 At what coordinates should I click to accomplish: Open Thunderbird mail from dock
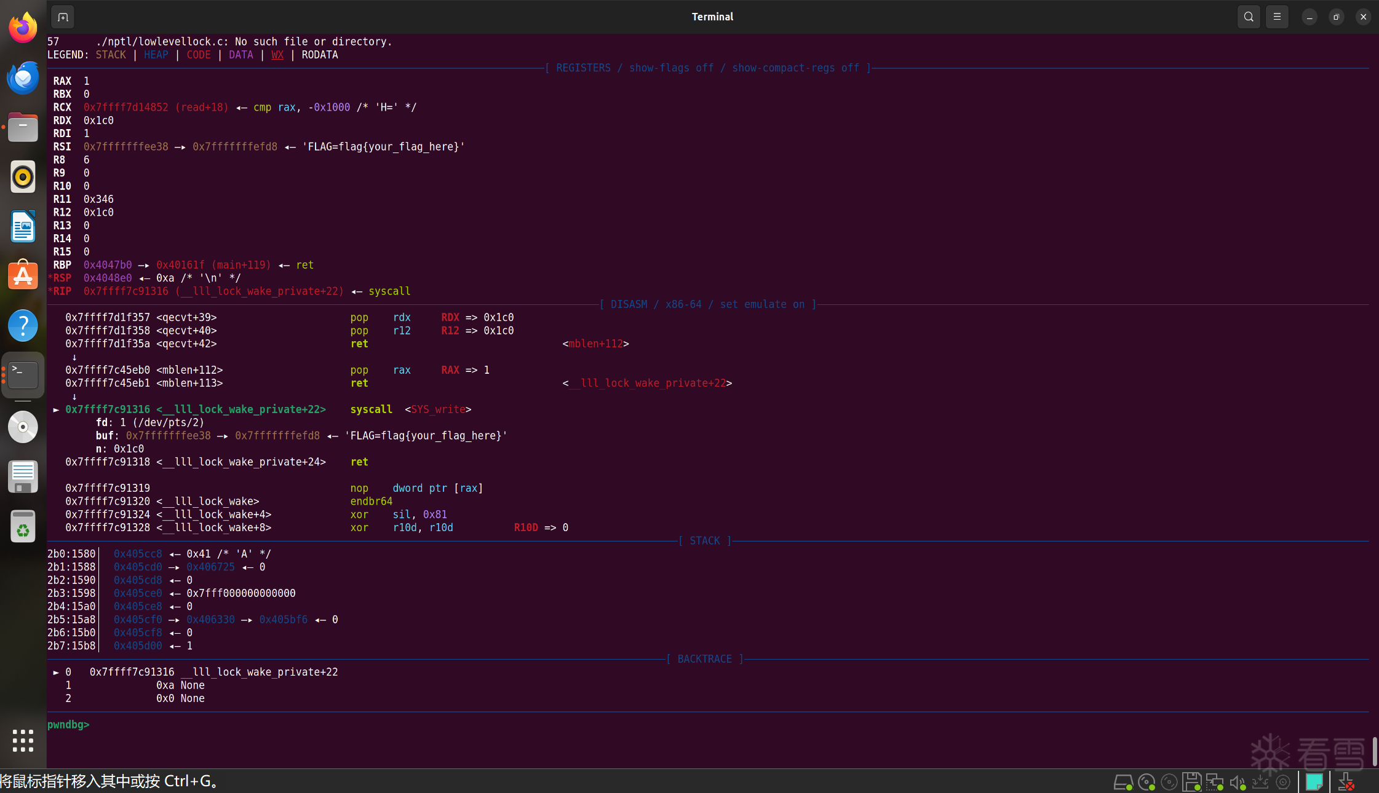click(23, 77)
